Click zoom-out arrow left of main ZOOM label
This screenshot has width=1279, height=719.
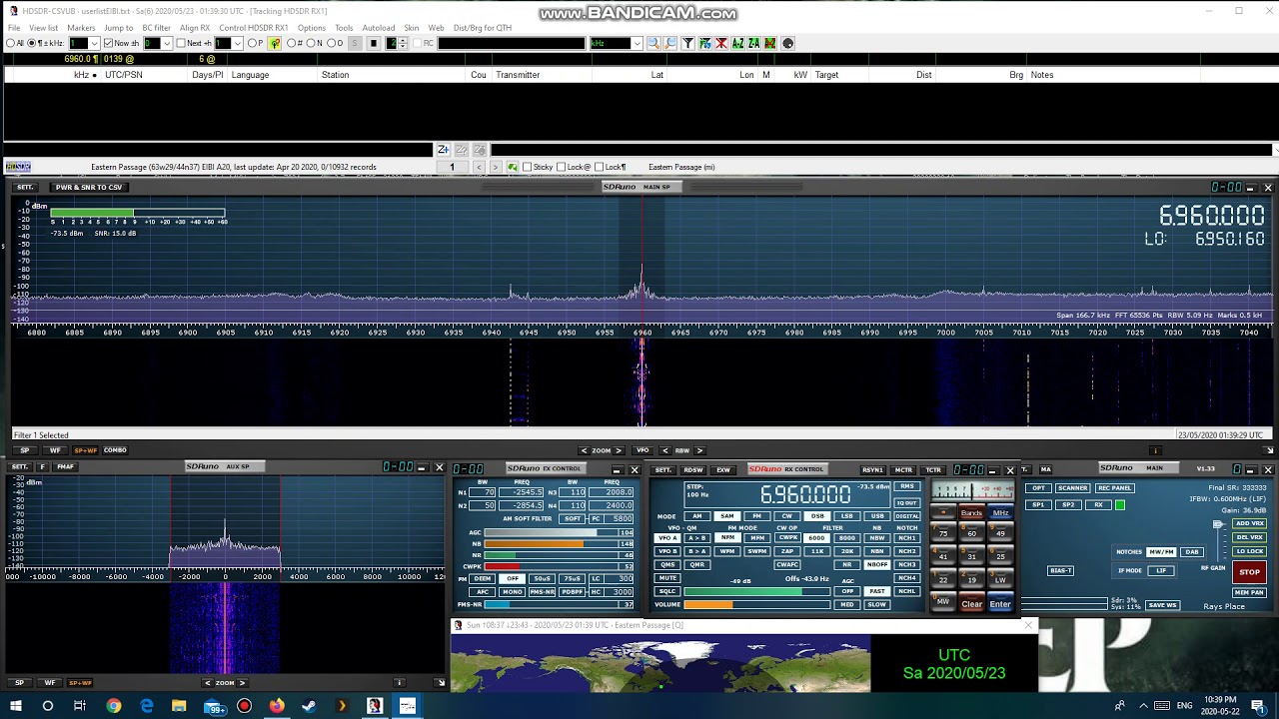(585, 450)
